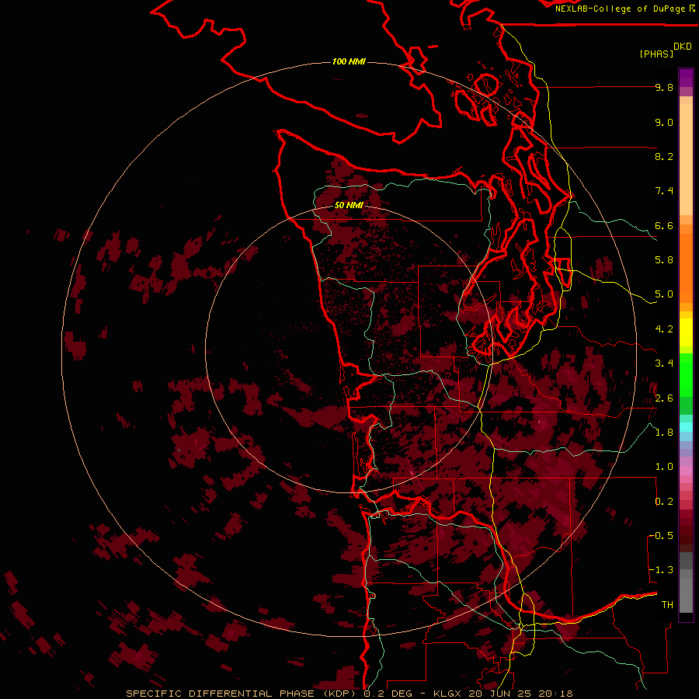Click the "50 NMI" range ring label
This screenshot has height=699, width=699.
tap(349, 205)
